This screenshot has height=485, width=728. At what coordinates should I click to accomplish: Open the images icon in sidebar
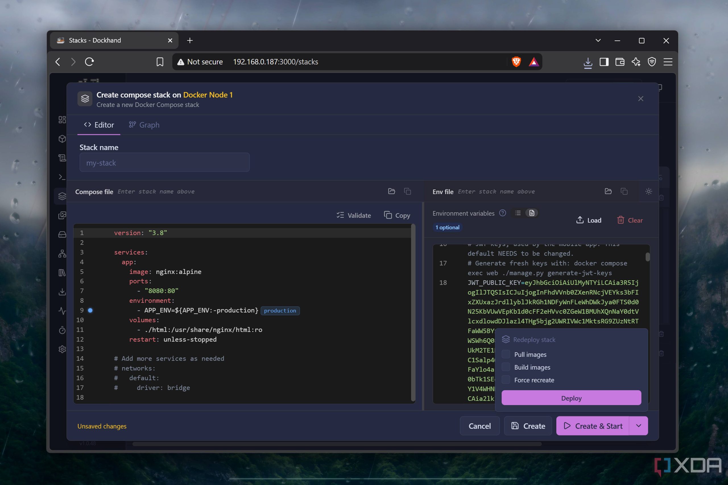pos(62,215)
